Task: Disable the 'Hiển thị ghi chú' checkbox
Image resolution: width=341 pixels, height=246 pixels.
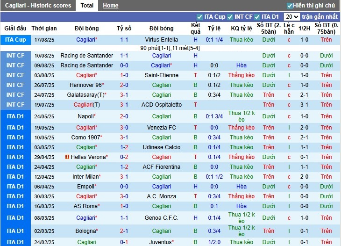Action: 290,6
